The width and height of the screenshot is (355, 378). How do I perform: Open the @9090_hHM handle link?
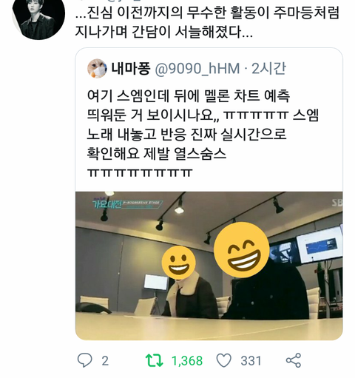coord(197,69)
